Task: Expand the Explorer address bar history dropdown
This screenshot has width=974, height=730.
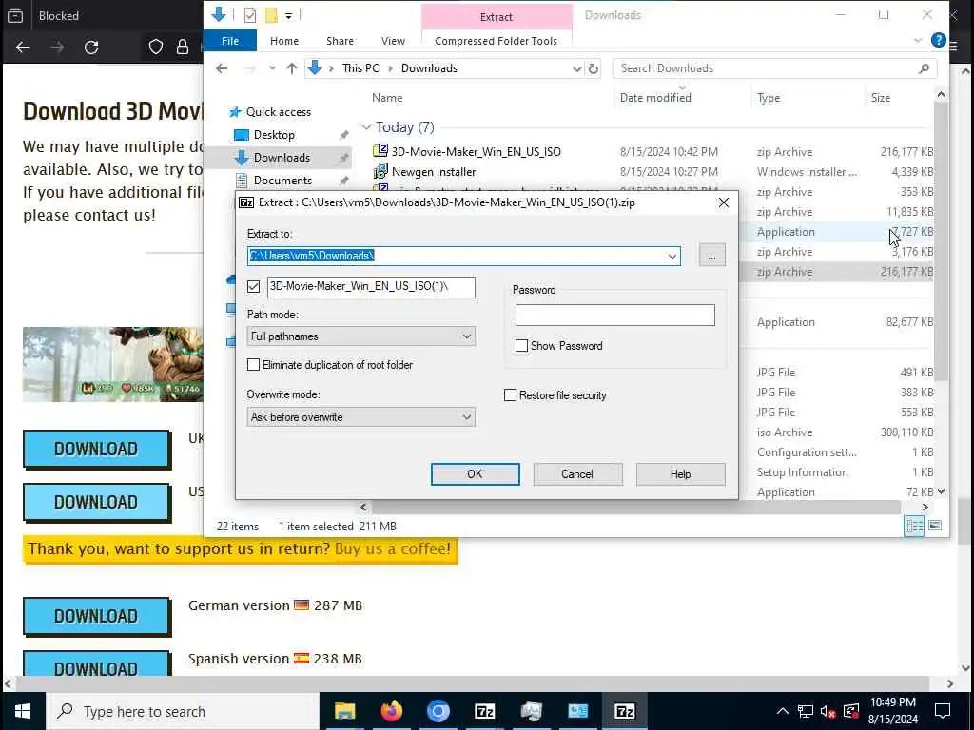Action: (x=577, y=68)
